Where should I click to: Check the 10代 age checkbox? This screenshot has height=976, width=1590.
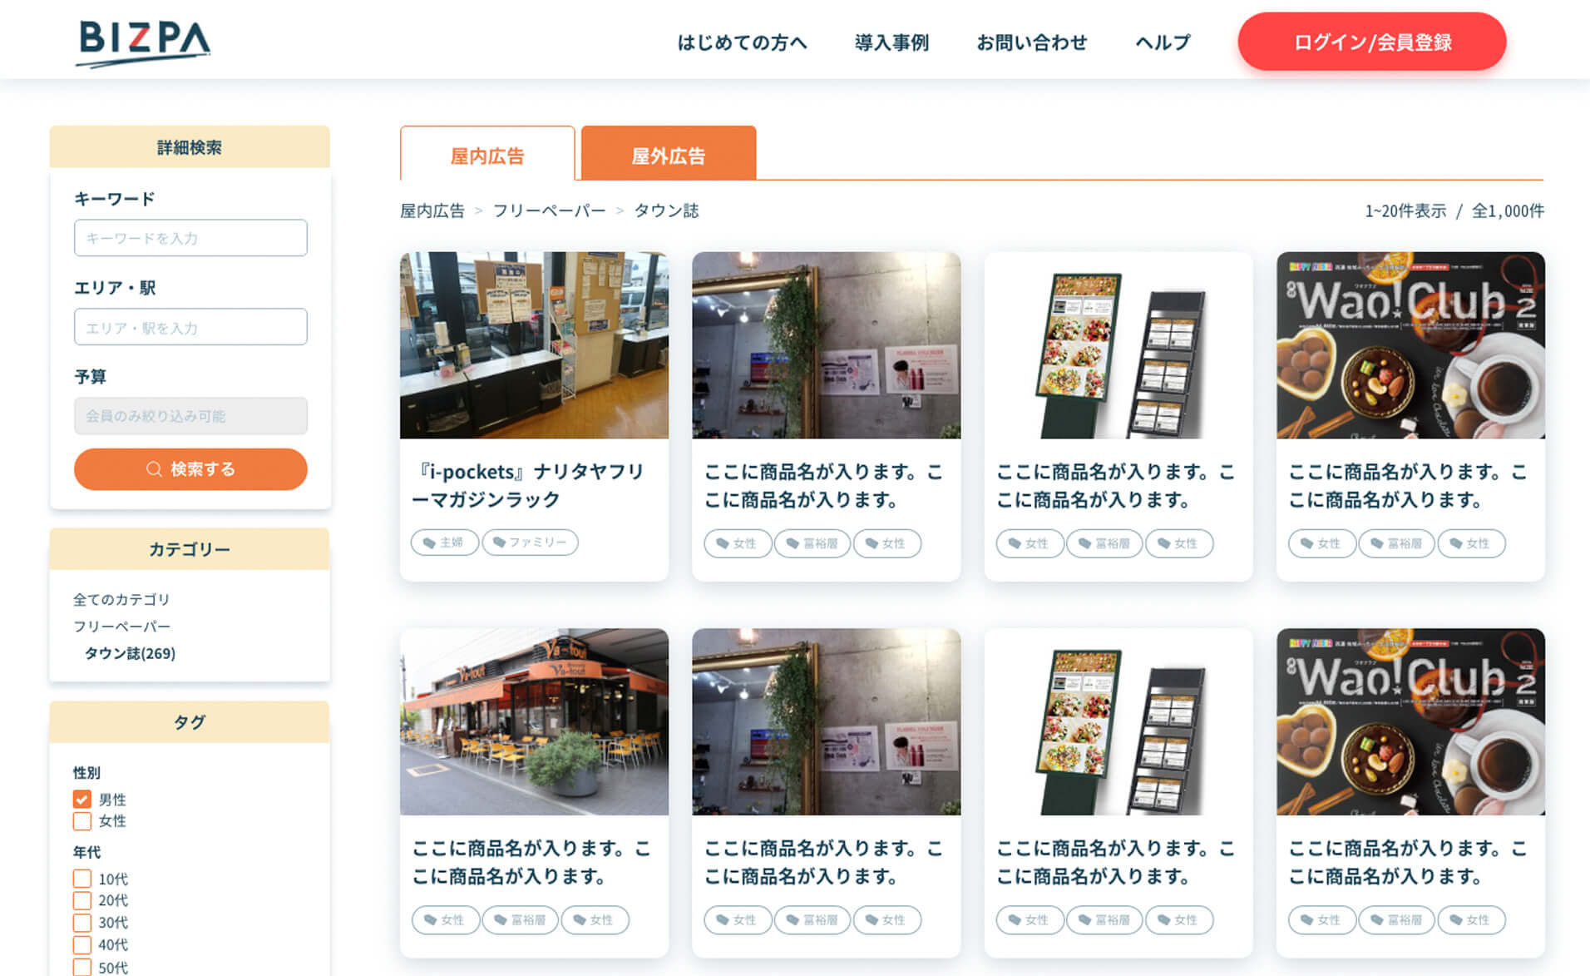point(81,878)
